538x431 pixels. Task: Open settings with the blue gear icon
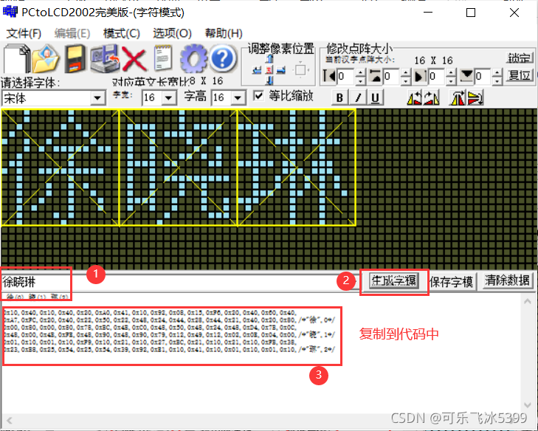pyautogui.click(x=193, y=58)
